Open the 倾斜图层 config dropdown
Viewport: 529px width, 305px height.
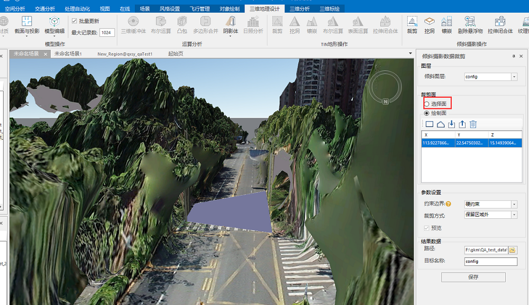tap(514, 77)
